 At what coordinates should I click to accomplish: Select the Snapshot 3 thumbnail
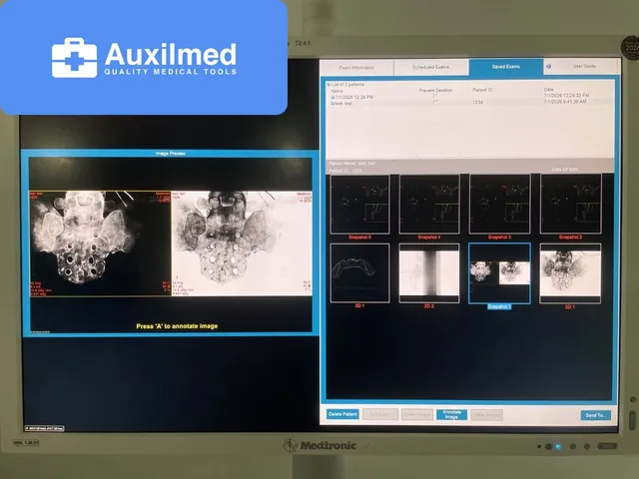click(499, 204)
